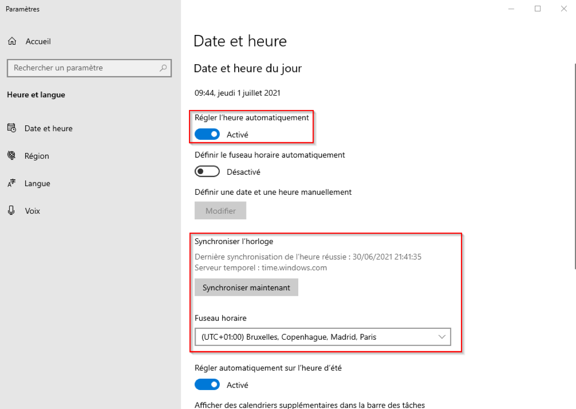Screen dimensions: 576x409
Task: Disable the Régler l'heure automatiquement switch
Action: 207,135
